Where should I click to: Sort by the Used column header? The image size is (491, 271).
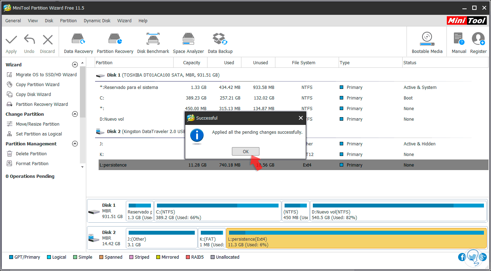pos(224,63)
